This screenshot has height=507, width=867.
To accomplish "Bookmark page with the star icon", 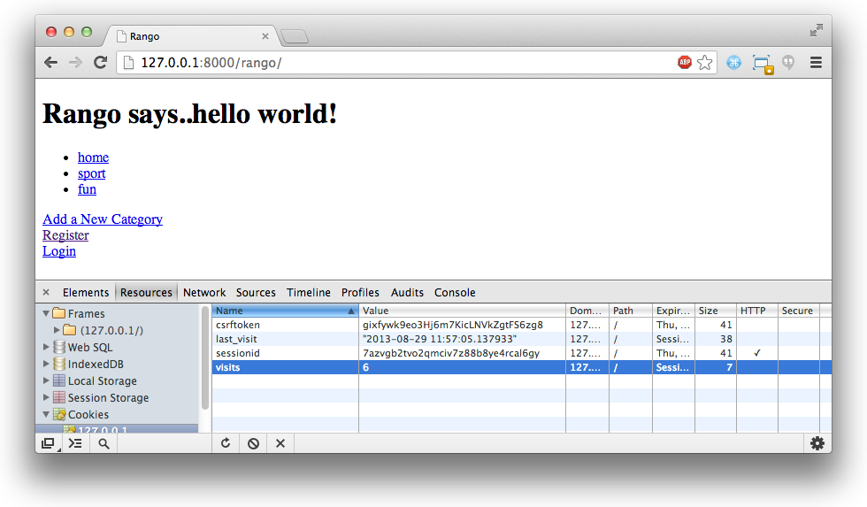I will (704, 63).
